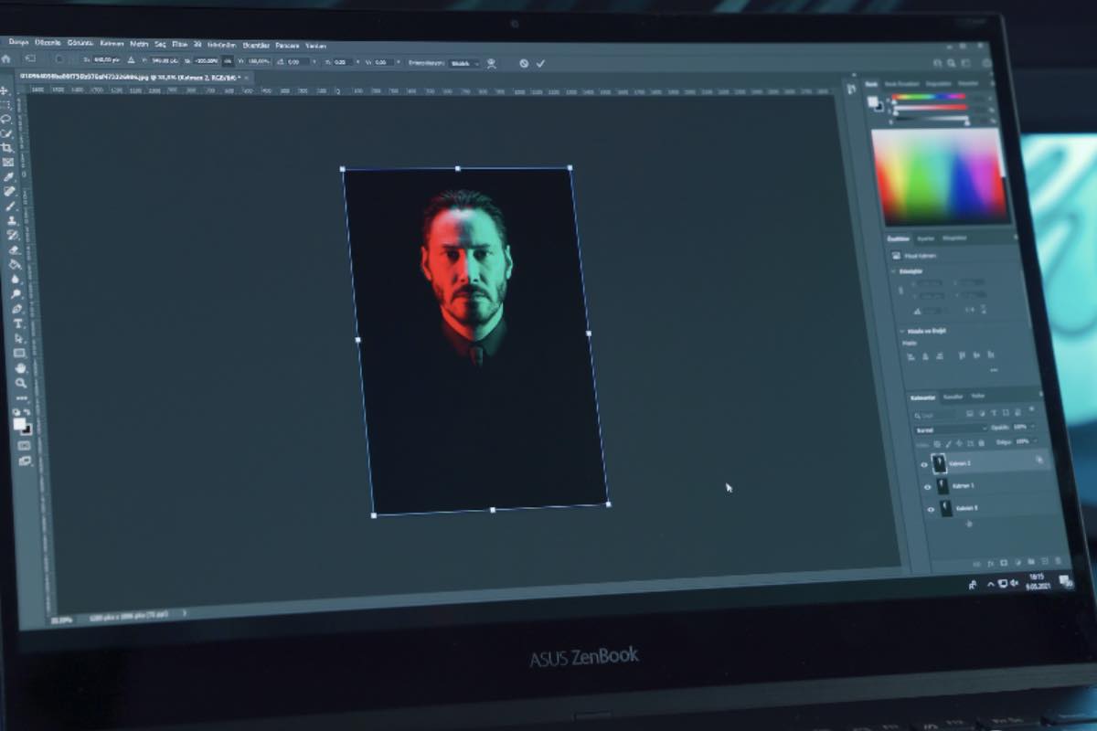This screenshot has width=1097, height=731.
Task: Open the layer kind filter dropdown
Action: click(x=937, y=416)
